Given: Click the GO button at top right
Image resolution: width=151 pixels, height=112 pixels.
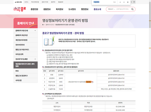Looking at the screenshot, I should pos(134,2).
